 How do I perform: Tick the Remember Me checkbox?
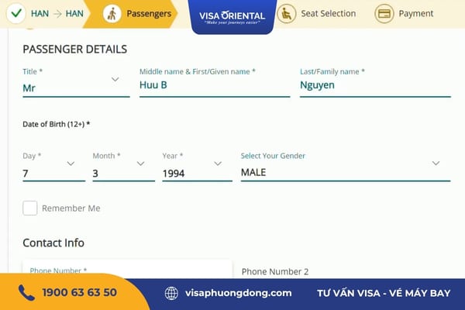[x=30, y=208]
